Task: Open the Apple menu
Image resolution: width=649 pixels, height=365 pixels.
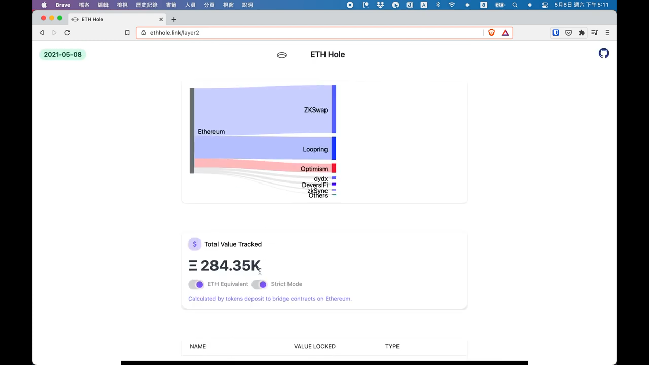Action: [x=44, y=5]
